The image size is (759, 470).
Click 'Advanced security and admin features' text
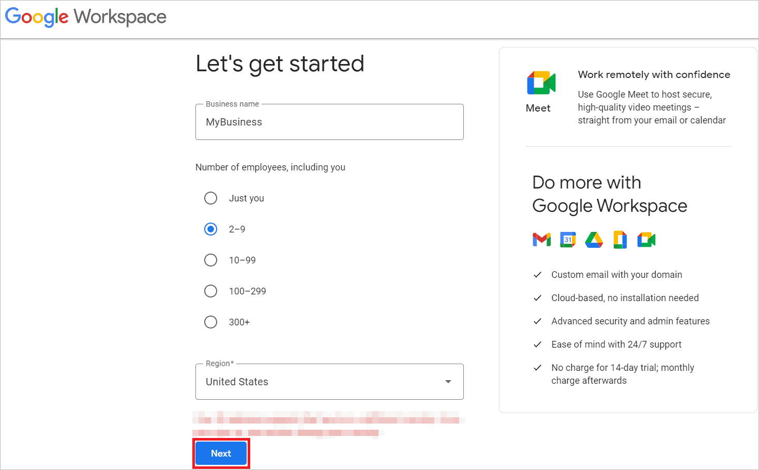tap(630, 321)
